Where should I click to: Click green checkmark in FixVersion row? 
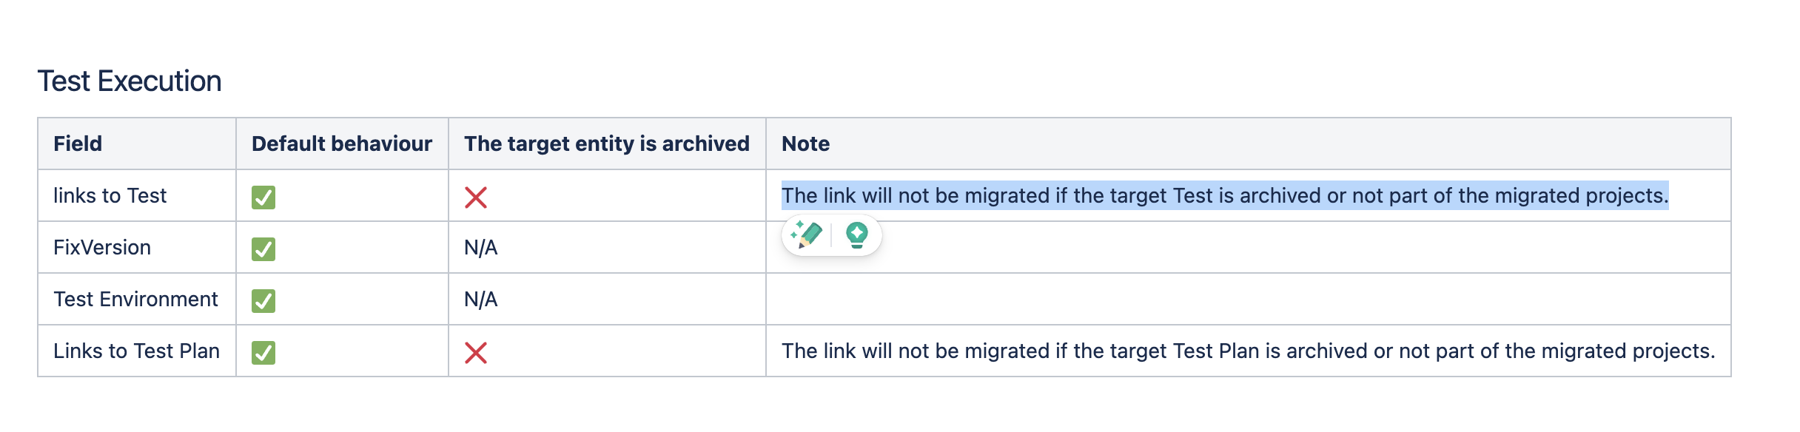[x=263, y=249]
